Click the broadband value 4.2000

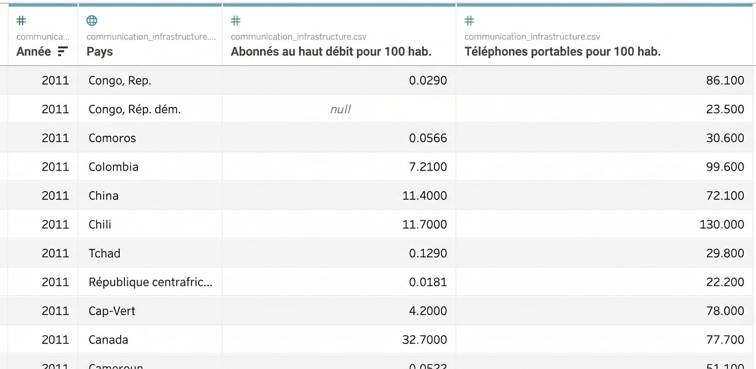[x=428, y=311]
